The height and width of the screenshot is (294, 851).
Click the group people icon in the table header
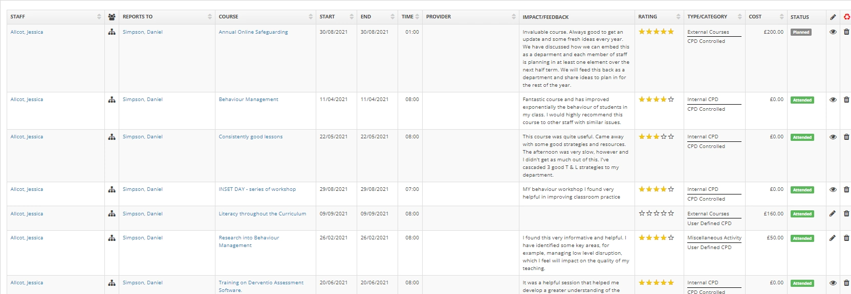pos(112,17)
